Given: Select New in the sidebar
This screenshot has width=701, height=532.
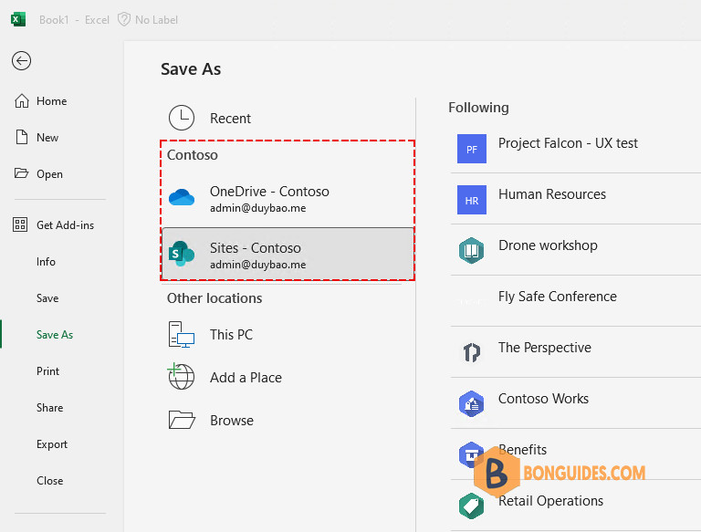Looking at the screenshot, I should pos(47,137).
